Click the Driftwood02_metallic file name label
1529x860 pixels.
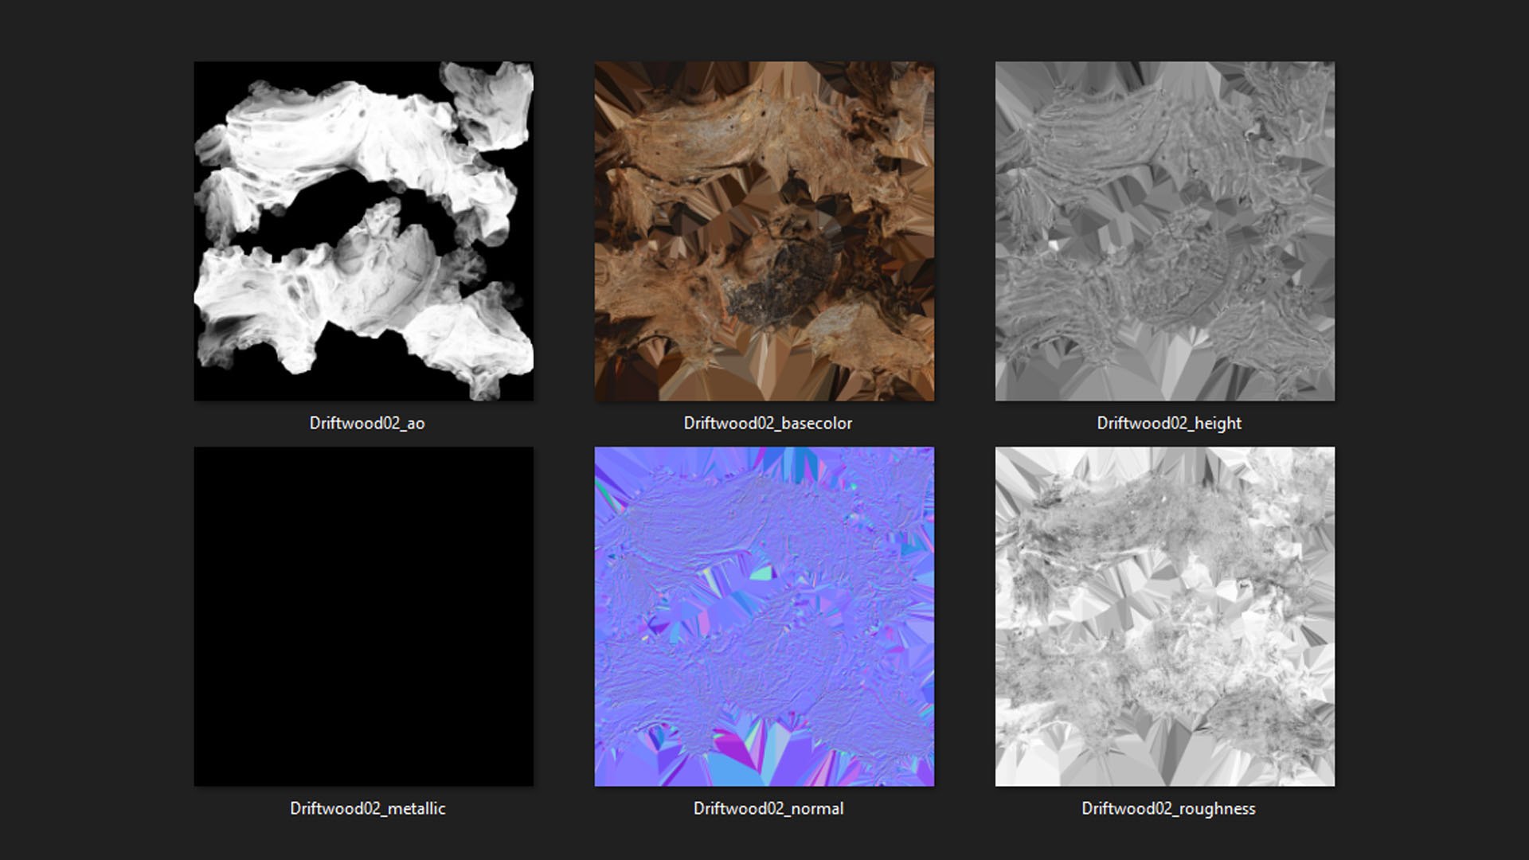click(x=368, y=809)
